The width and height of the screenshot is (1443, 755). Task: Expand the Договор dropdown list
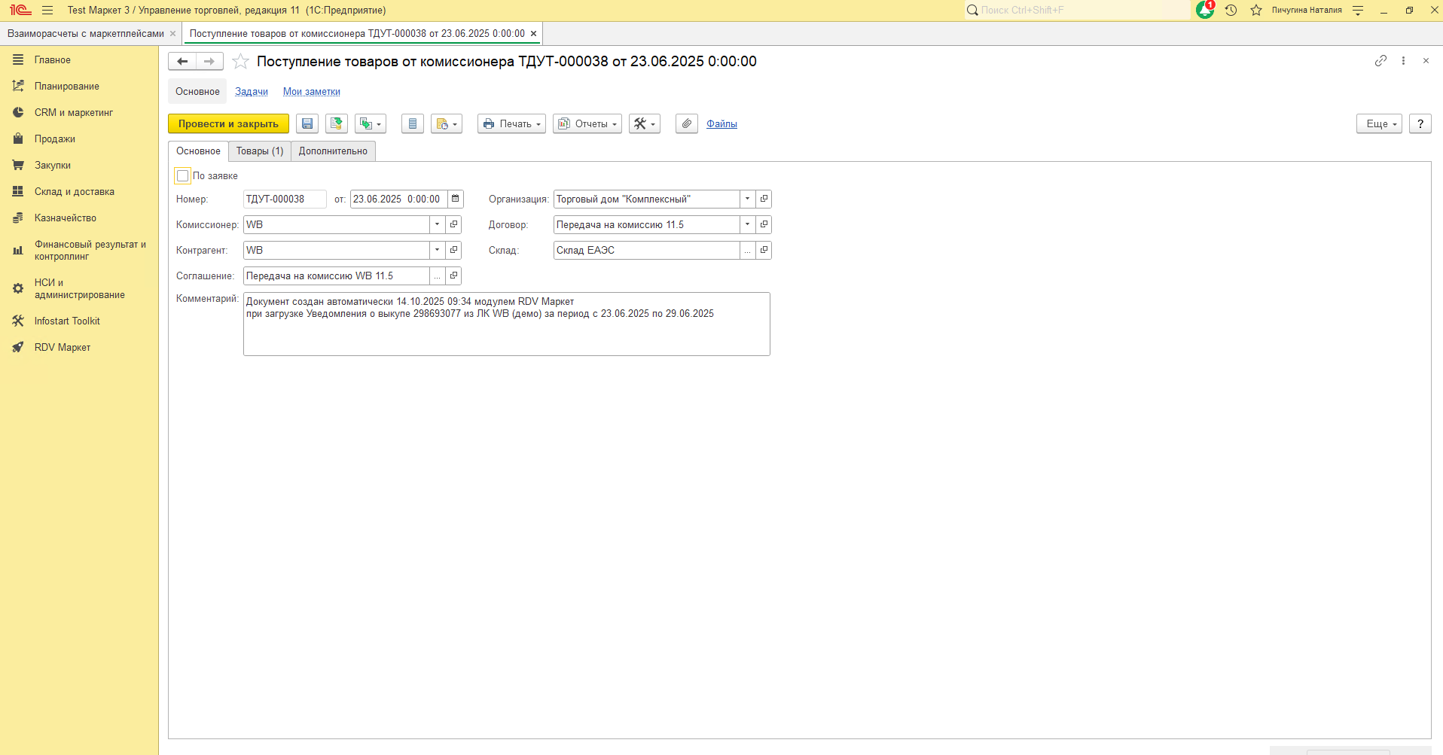747,225
